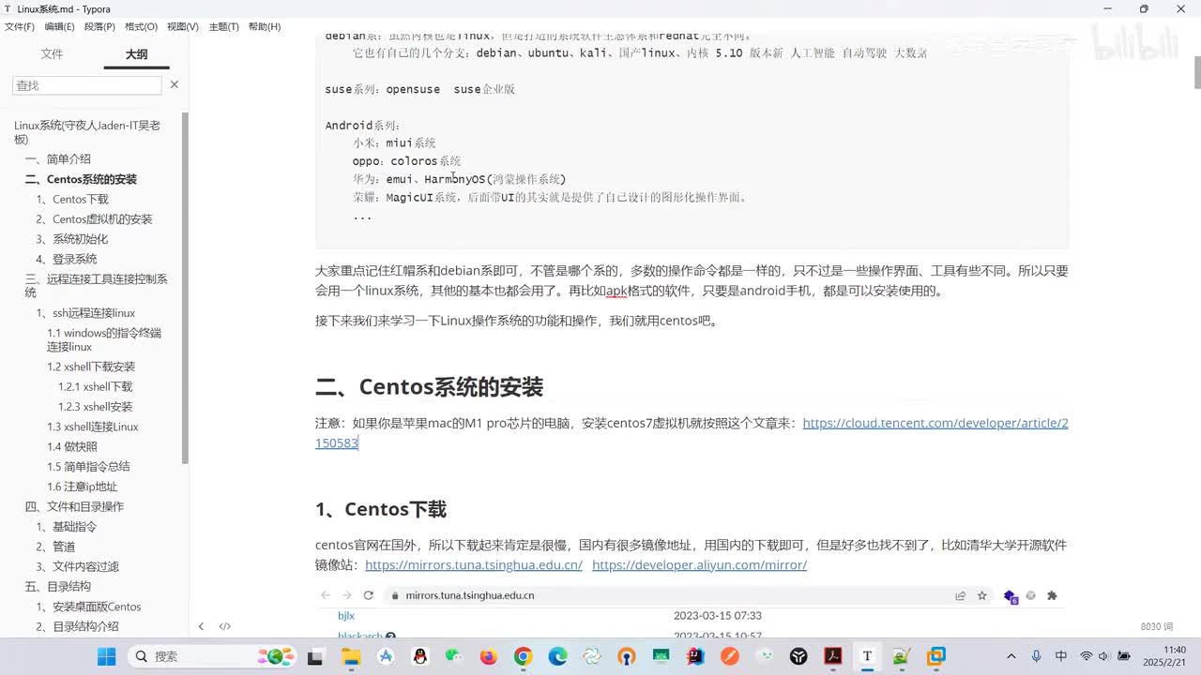The height and width of the screenshot is (675, 1201).
Task: Open the developer.aliyun.com mirror link
Action: click(699, 564)
